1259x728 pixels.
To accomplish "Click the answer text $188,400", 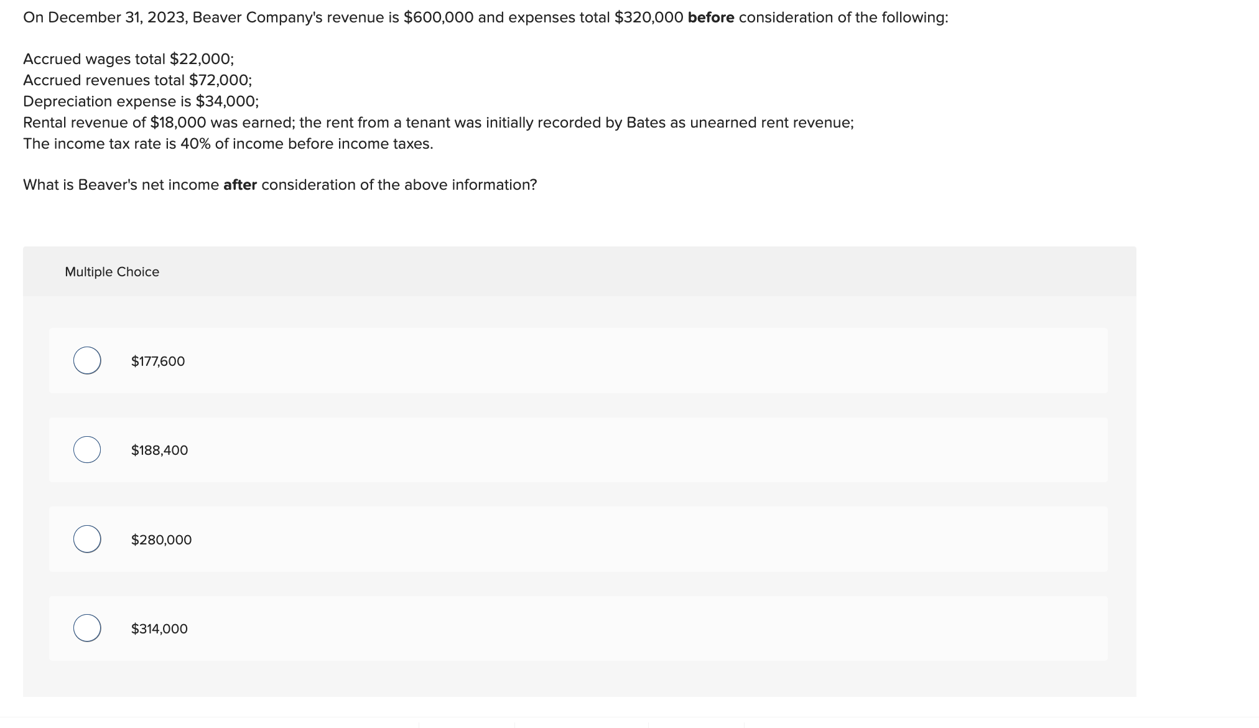I will [x=159, y=449].
